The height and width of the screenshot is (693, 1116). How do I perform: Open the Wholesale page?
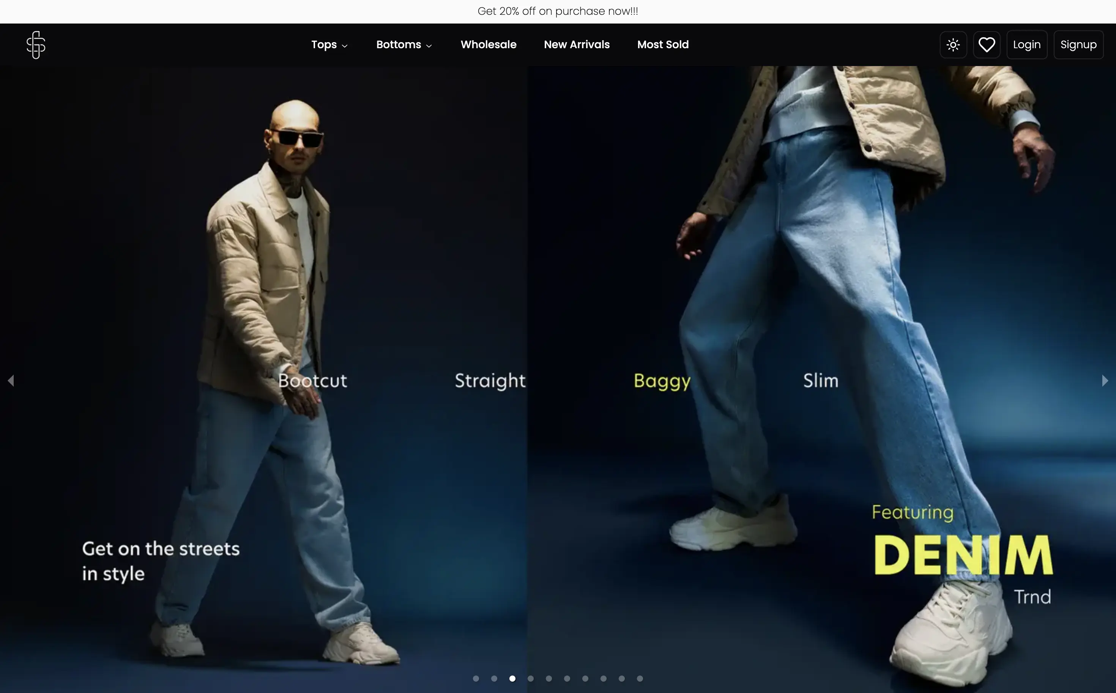coord(488,45)
